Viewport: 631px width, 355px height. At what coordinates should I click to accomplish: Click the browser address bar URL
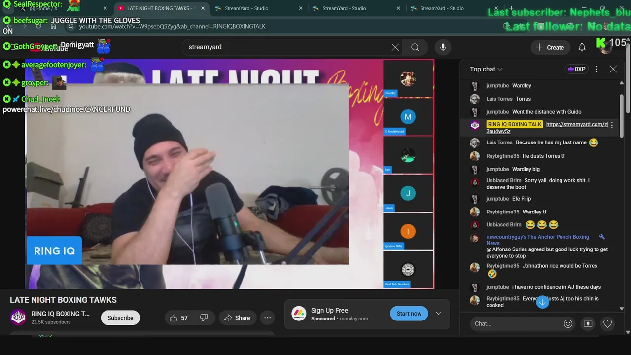pos(172,26)
